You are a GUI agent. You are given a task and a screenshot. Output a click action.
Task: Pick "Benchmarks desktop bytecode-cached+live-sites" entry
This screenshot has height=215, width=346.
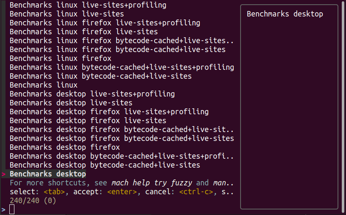click(x=105, y=165)
